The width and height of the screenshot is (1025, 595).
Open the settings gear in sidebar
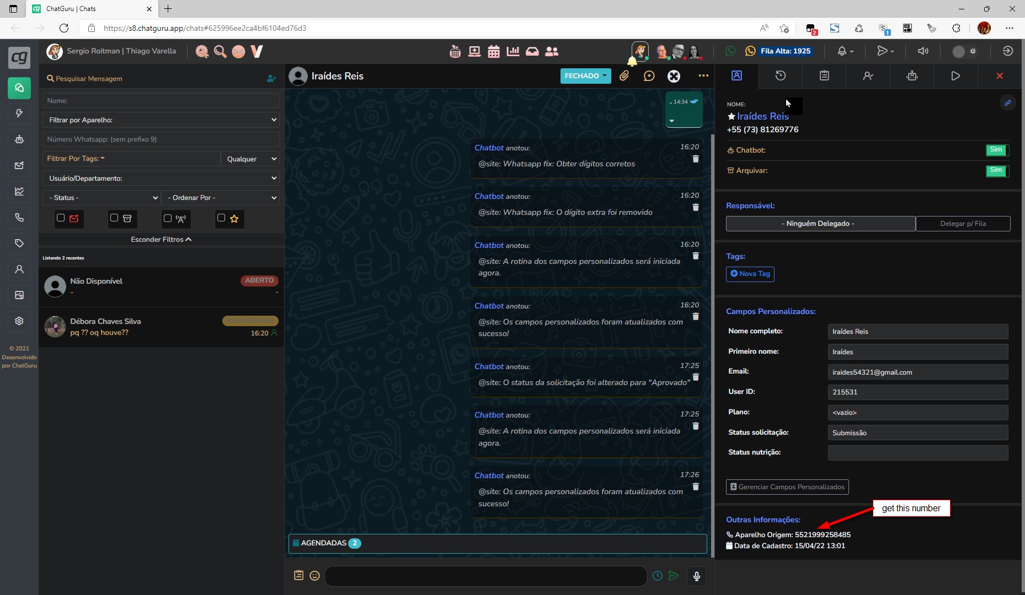(19, 321)
